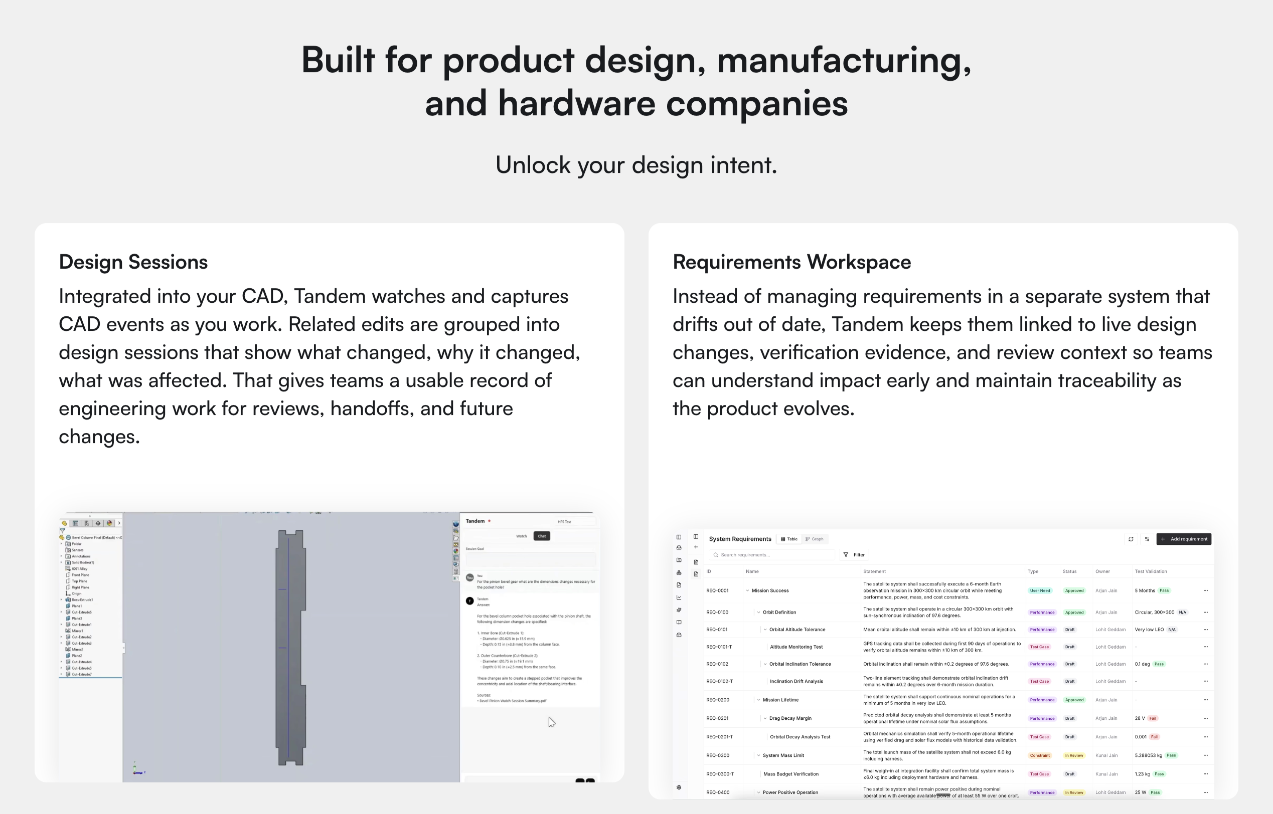The width and height of the screenshot is (1273, 814).
Task: Open view settings sliders icon
Action: tap(1147, 539)
